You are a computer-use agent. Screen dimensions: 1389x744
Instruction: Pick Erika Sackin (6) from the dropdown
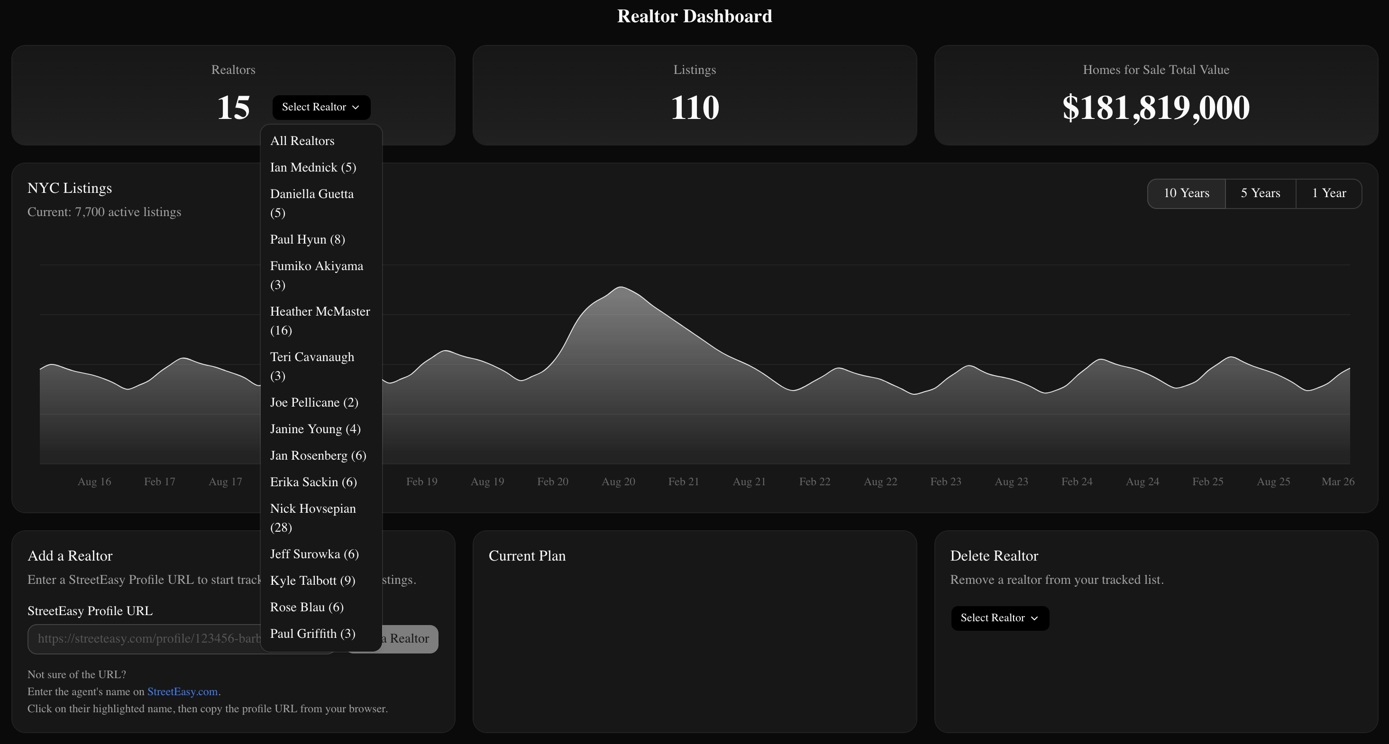[x=321, y=482]
